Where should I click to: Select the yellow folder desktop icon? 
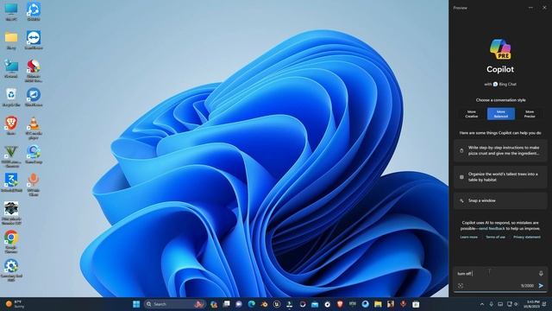11,41
